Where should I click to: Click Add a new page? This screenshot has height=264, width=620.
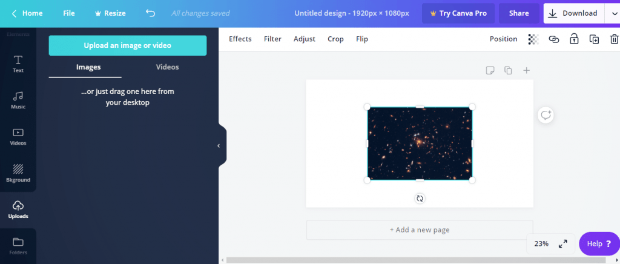point(420,229)
